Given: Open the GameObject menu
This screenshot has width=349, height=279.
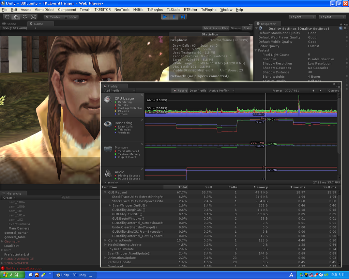Looking at the screenshot, I should (x=45, y=10).
